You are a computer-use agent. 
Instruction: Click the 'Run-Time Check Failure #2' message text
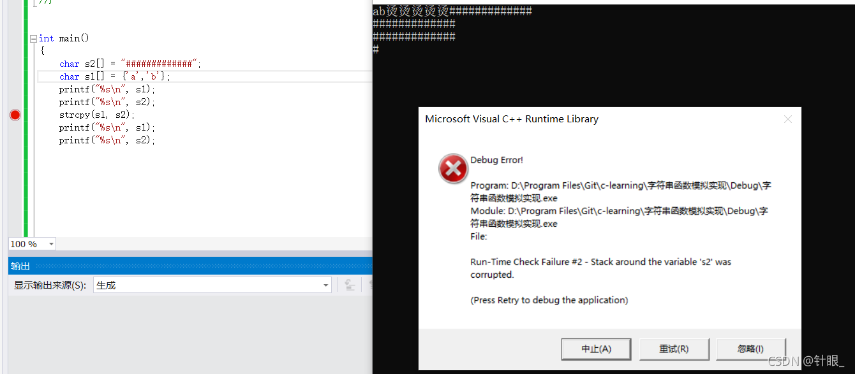coord(600,268)
